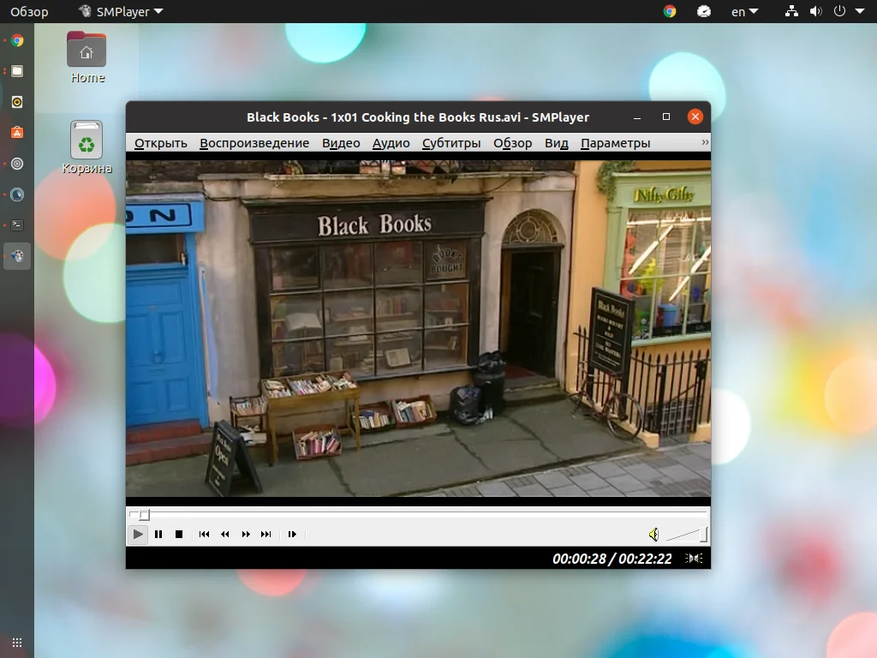Click the audio channel icon beside time

point(694,559)
